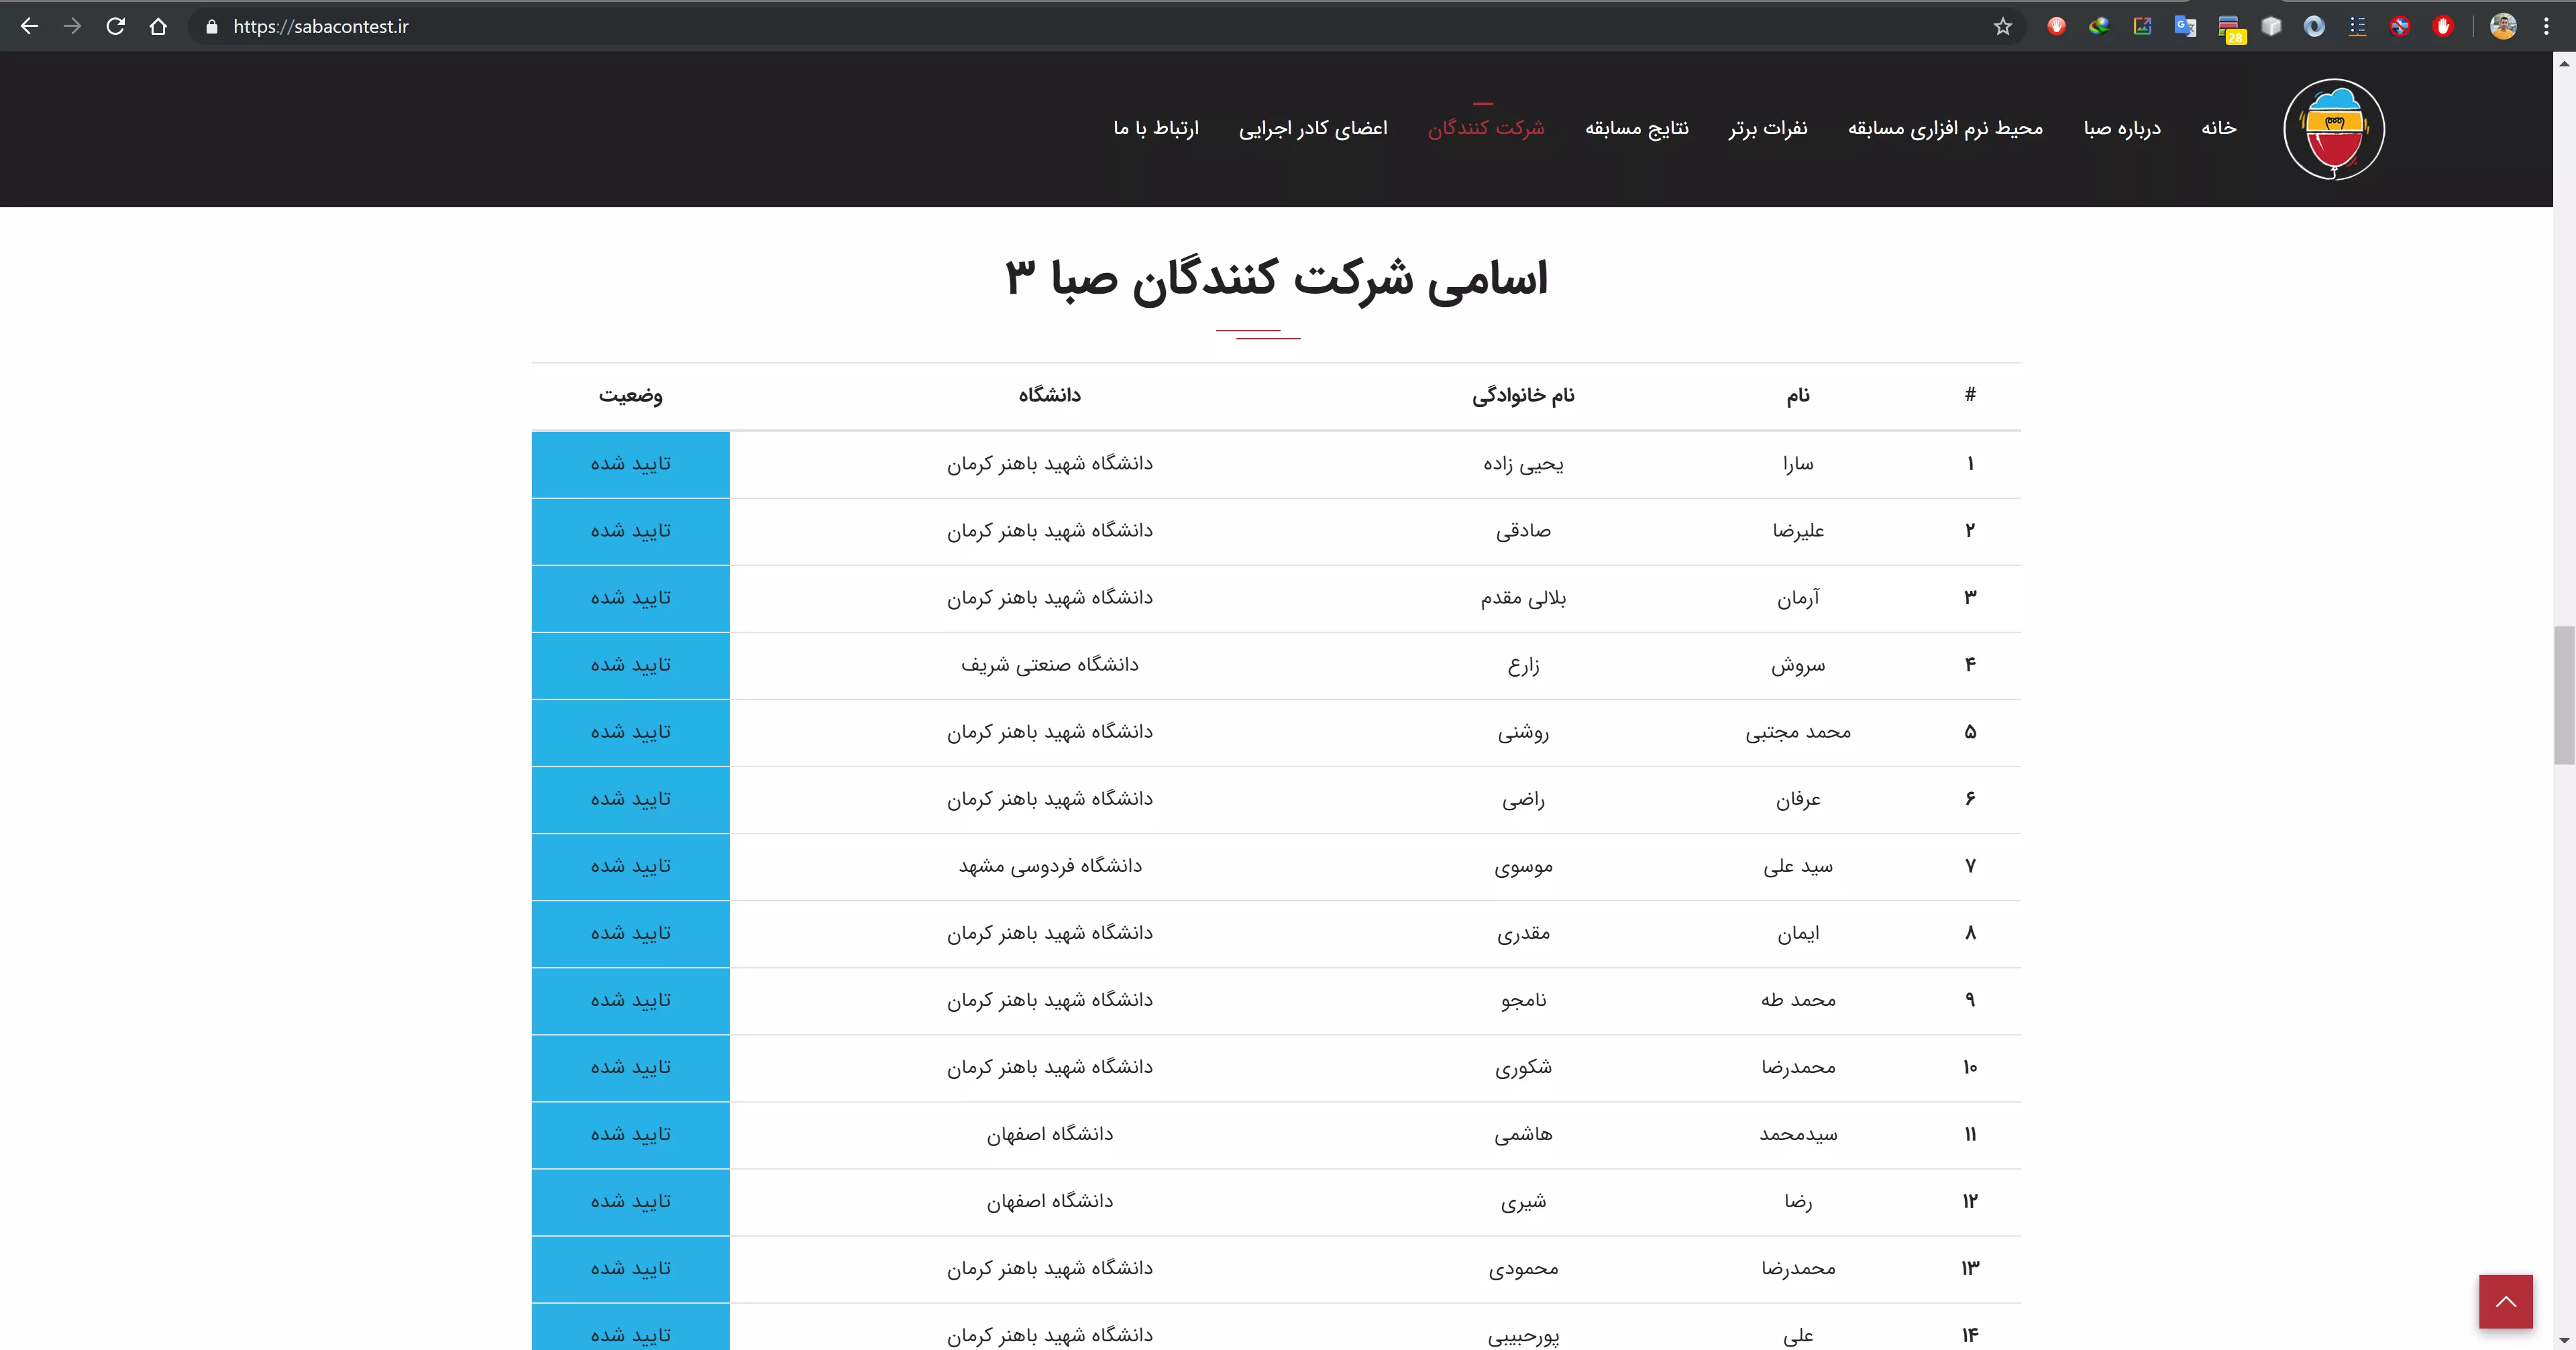Click the first name سیدمحمد

coord(1798,1134)
